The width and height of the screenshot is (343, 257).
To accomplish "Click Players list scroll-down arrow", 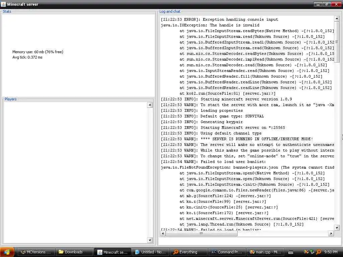I will (x=150, y=240).
